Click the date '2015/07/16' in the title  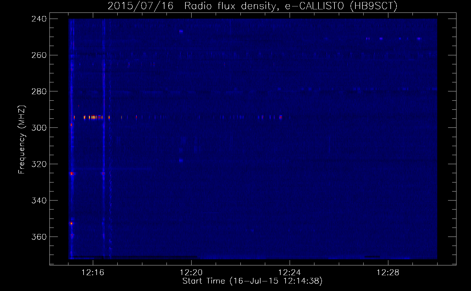point(141,6)
